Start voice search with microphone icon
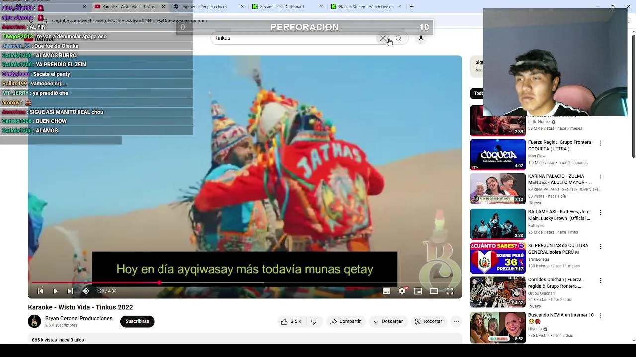This screenshot has height=357, width=636. click(x=421, y=38)
